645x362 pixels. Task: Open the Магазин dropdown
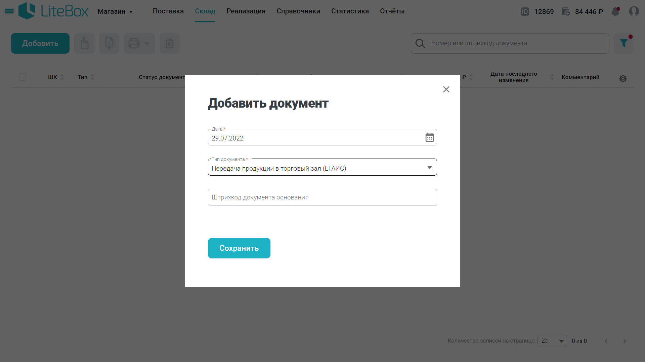click(x=115, y=11)
